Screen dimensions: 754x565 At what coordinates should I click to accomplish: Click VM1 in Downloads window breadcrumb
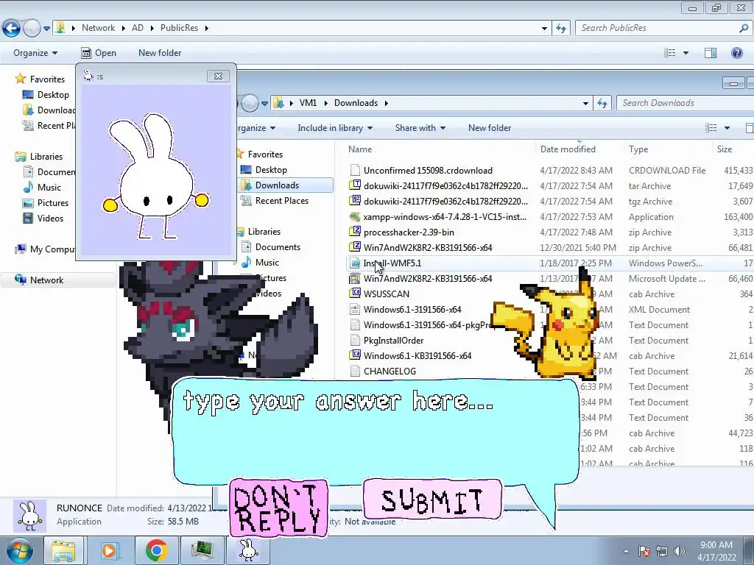pos(308,103)
